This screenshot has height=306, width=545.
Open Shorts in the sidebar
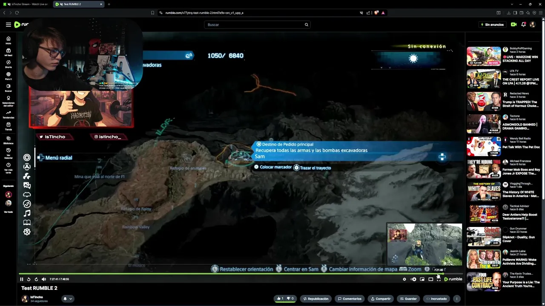tap(8, 64)
